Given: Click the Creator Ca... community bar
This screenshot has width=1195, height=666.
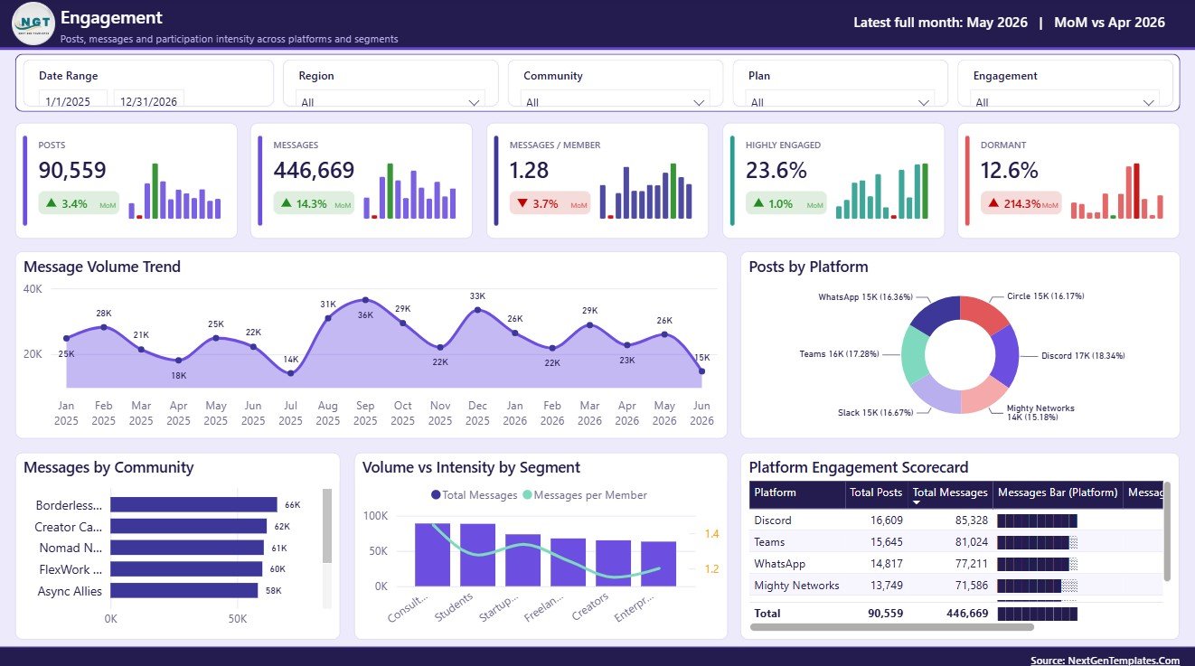Looking at the screenshot, I should pyautogui.click(x=188, y=527).
